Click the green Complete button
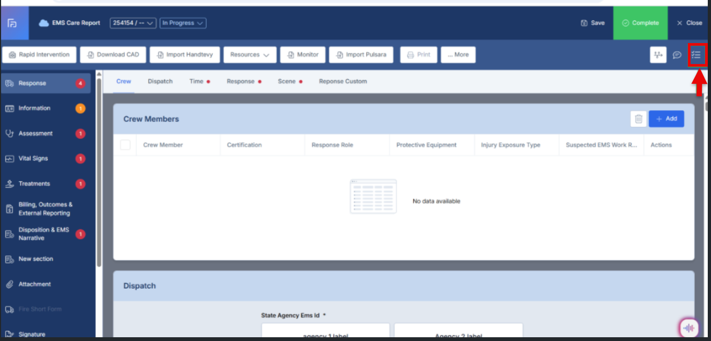The width and height of the screenshot is (711, 341). pyautogui.click(x=640, y=23)
